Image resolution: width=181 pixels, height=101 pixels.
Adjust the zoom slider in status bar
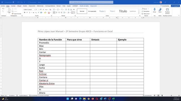tap(171, 95)
